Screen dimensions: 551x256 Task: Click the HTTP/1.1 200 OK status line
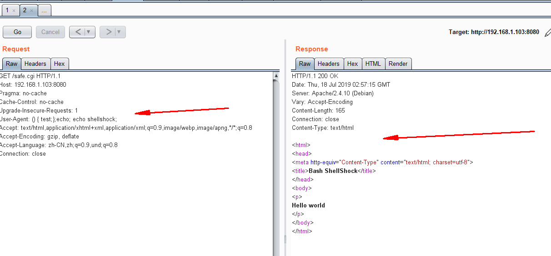[315, 76]
